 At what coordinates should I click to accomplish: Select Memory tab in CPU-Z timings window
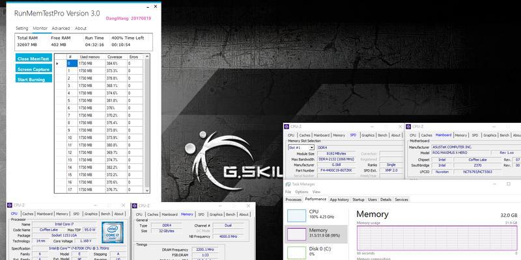point(187,214)
